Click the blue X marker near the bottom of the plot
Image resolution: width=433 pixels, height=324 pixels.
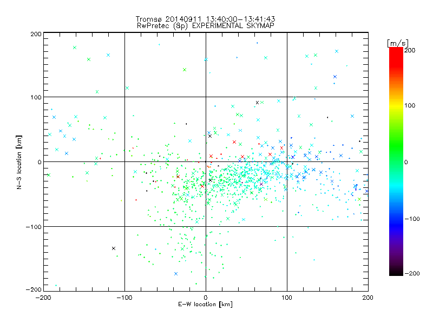(x=176, y=274)
